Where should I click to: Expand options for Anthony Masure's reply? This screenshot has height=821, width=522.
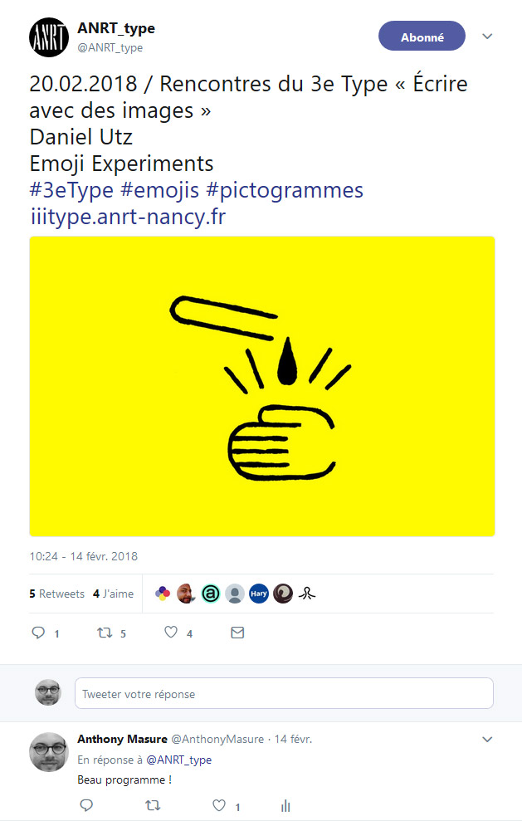pyautogui.click(x=488, y=739)
